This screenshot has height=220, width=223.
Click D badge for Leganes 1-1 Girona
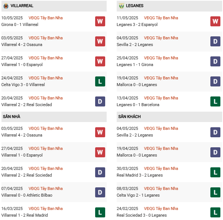click(215, 62)
